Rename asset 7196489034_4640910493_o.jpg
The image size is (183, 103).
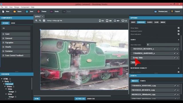175,86
